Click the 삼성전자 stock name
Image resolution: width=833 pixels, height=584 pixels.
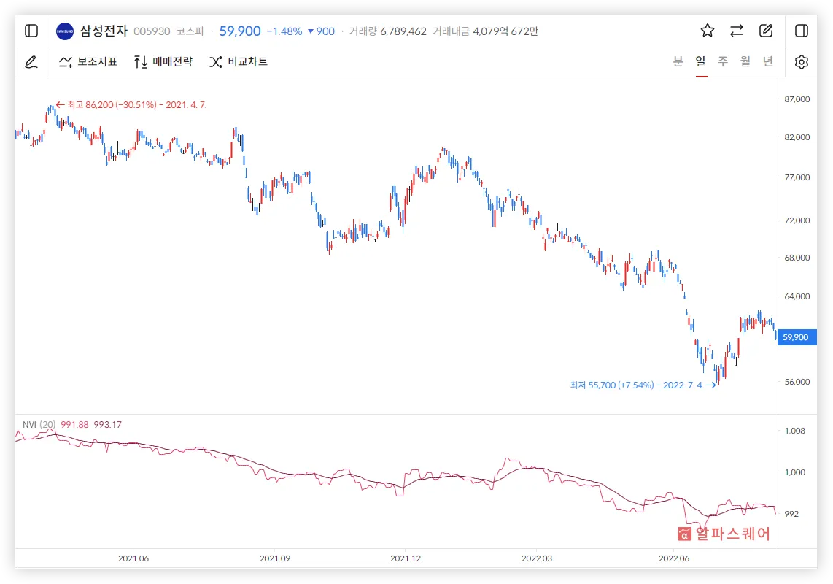[x=104, y=31]
